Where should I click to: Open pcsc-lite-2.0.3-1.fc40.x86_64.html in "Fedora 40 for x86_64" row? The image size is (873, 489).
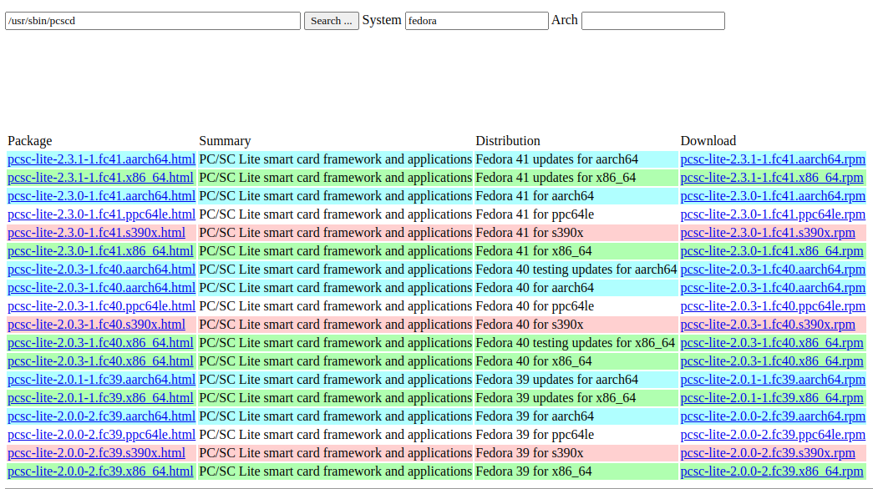[100, 361]
